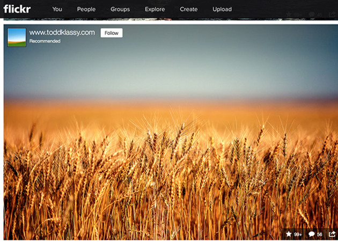The image size is (338, 242).
Task: Open the Create menu
Action: [189, 9]
